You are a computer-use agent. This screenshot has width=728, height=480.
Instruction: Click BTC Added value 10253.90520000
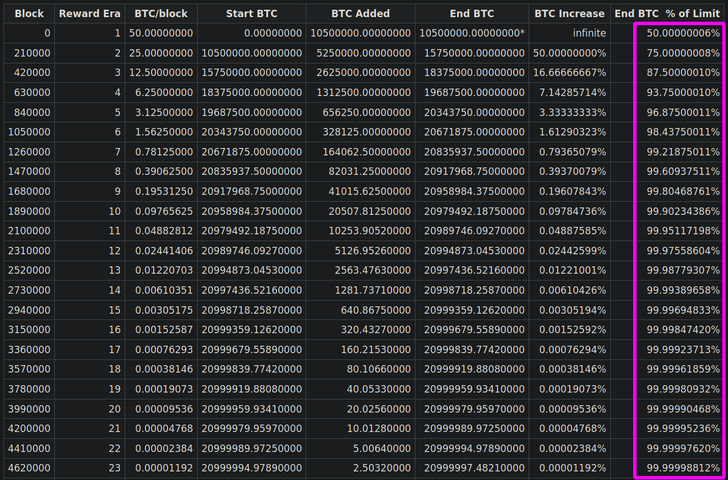[361, 231]
